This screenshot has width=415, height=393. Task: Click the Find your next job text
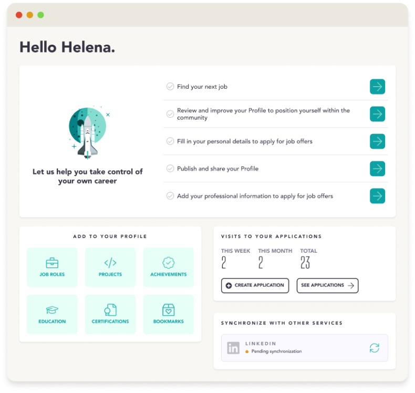[x=202, y=87]
